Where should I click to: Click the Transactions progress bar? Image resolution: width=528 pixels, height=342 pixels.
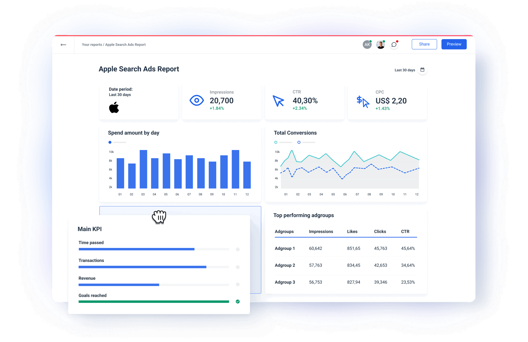[x=154, y=267]
